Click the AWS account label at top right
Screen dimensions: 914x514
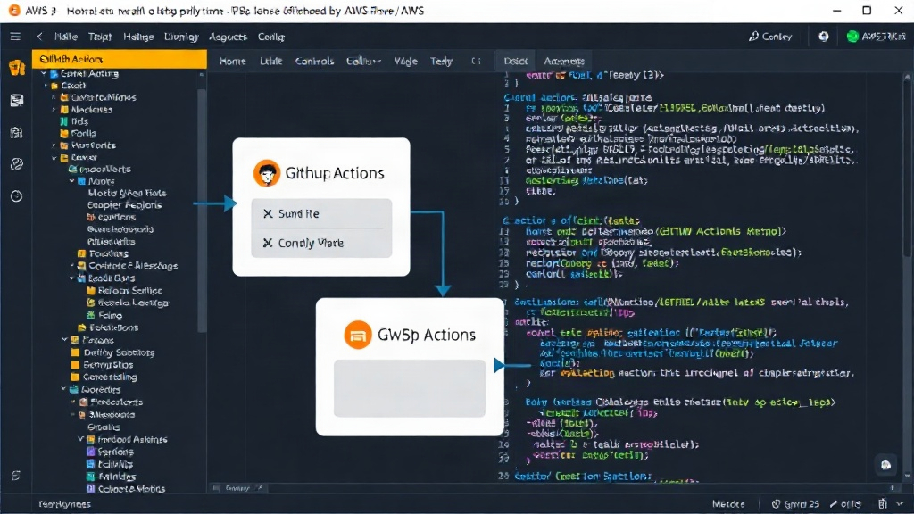click(x=884, y=37)
